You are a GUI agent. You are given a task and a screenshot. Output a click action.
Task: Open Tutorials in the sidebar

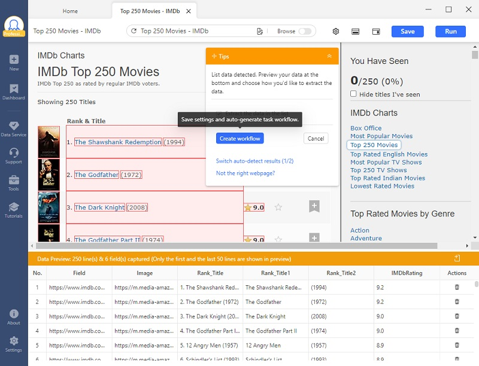pyautogui.click(x=14, y=210)
